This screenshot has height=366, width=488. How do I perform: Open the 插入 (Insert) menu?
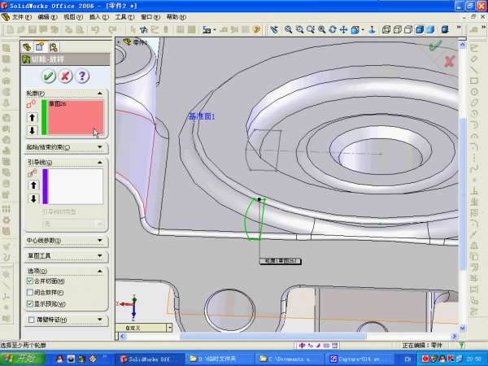[99, 17]
